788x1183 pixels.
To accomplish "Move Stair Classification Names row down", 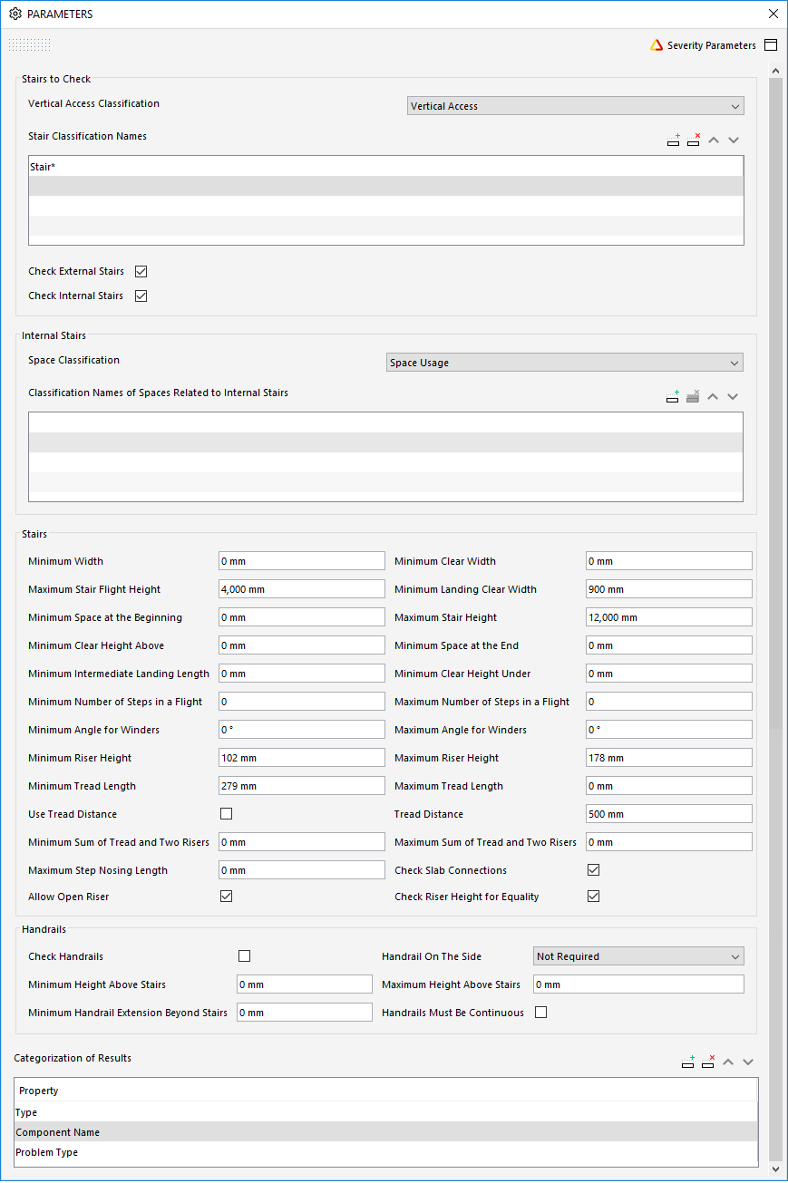I will pos(734,140).
